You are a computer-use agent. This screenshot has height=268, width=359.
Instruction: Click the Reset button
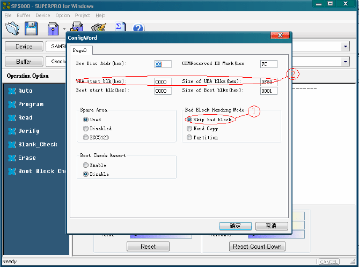[x=148, y=247]
